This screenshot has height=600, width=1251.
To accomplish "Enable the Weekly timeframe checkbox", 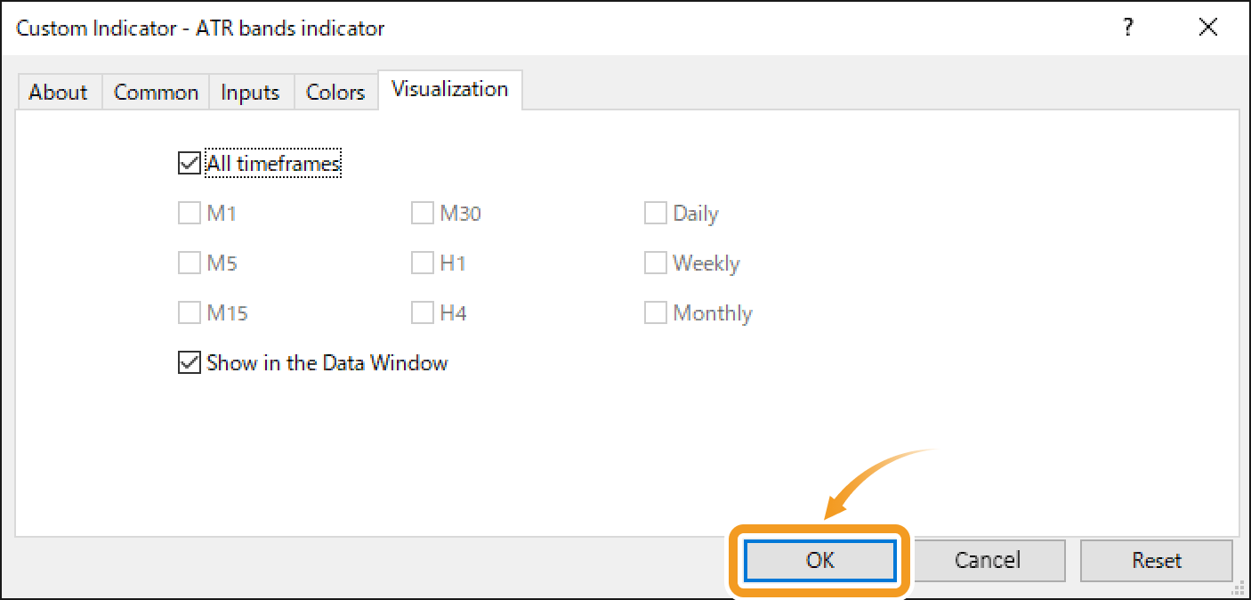I will (x=656, y=263).
